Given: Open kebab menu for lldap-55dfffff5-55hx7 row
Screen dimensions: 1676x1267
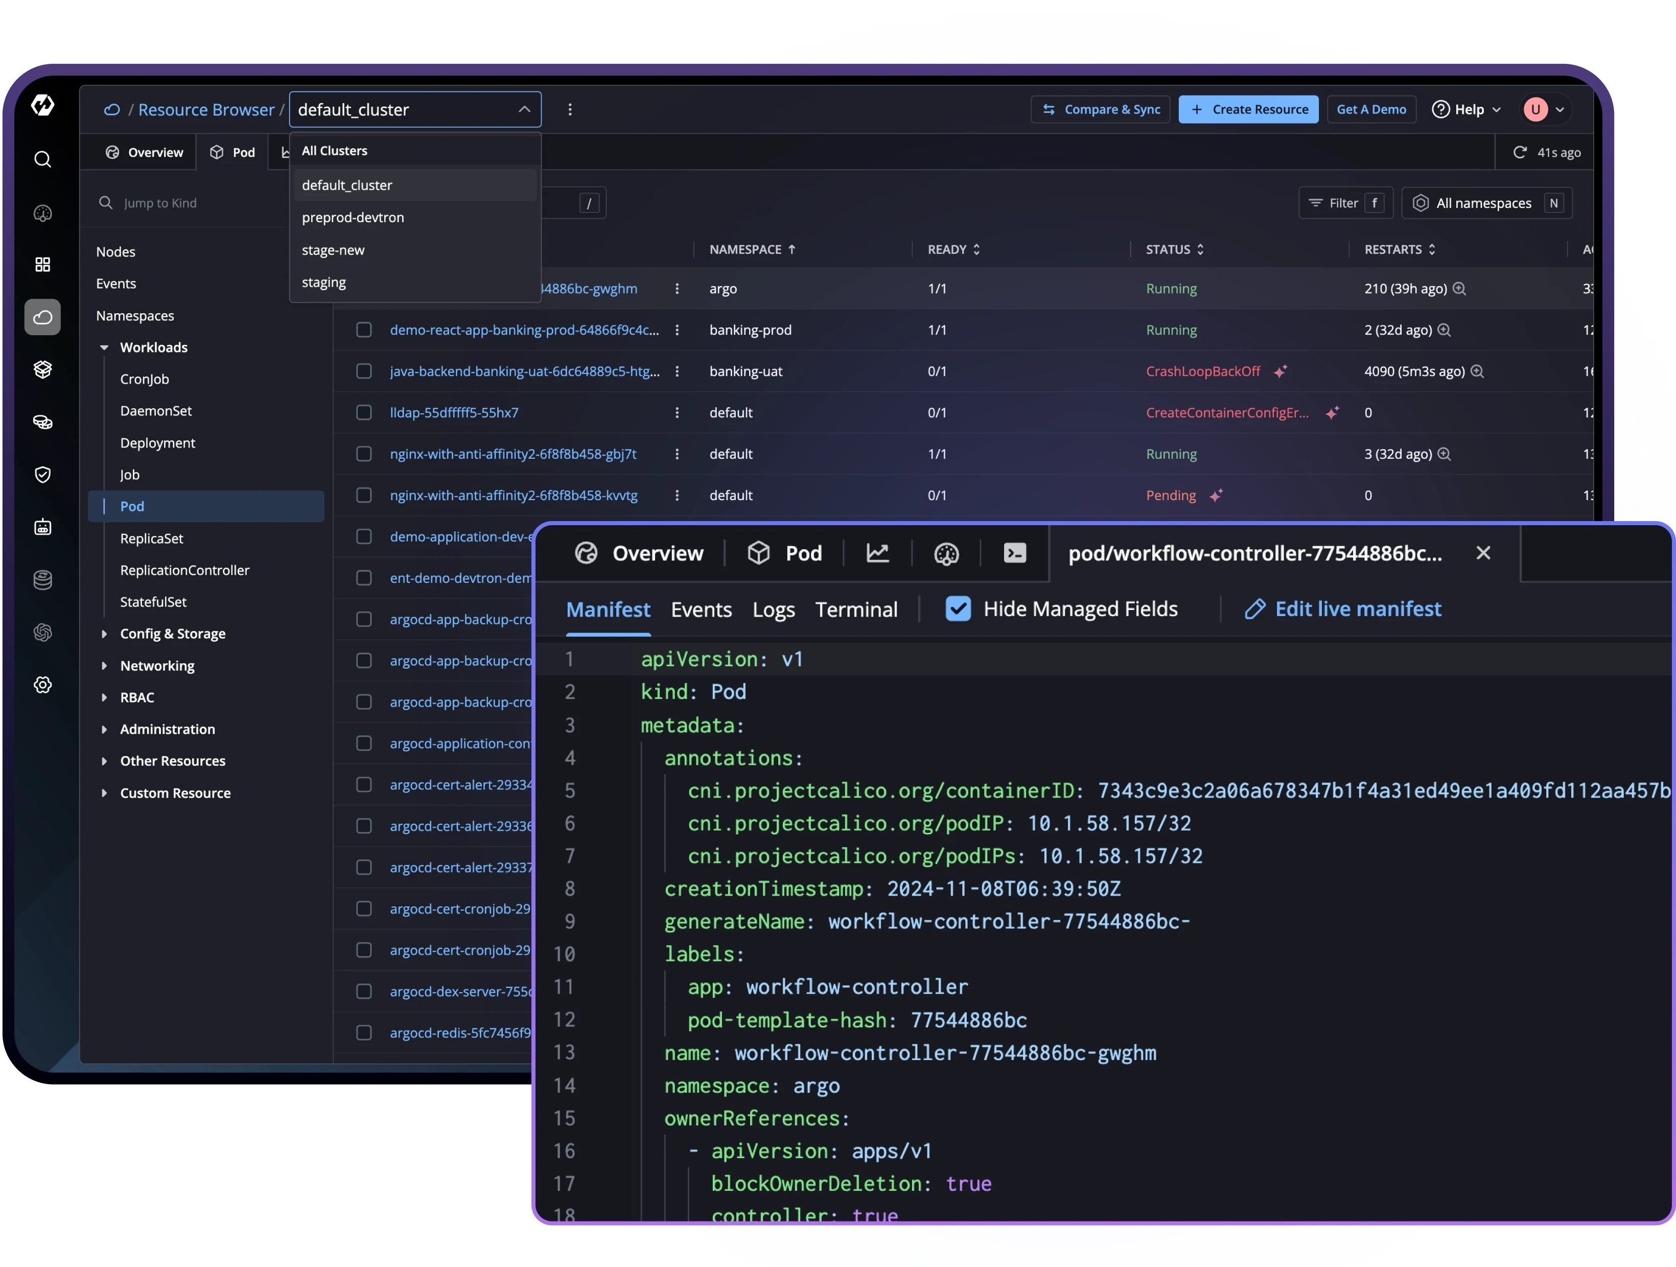Looking at the screenshot, I should click(677, 413).
